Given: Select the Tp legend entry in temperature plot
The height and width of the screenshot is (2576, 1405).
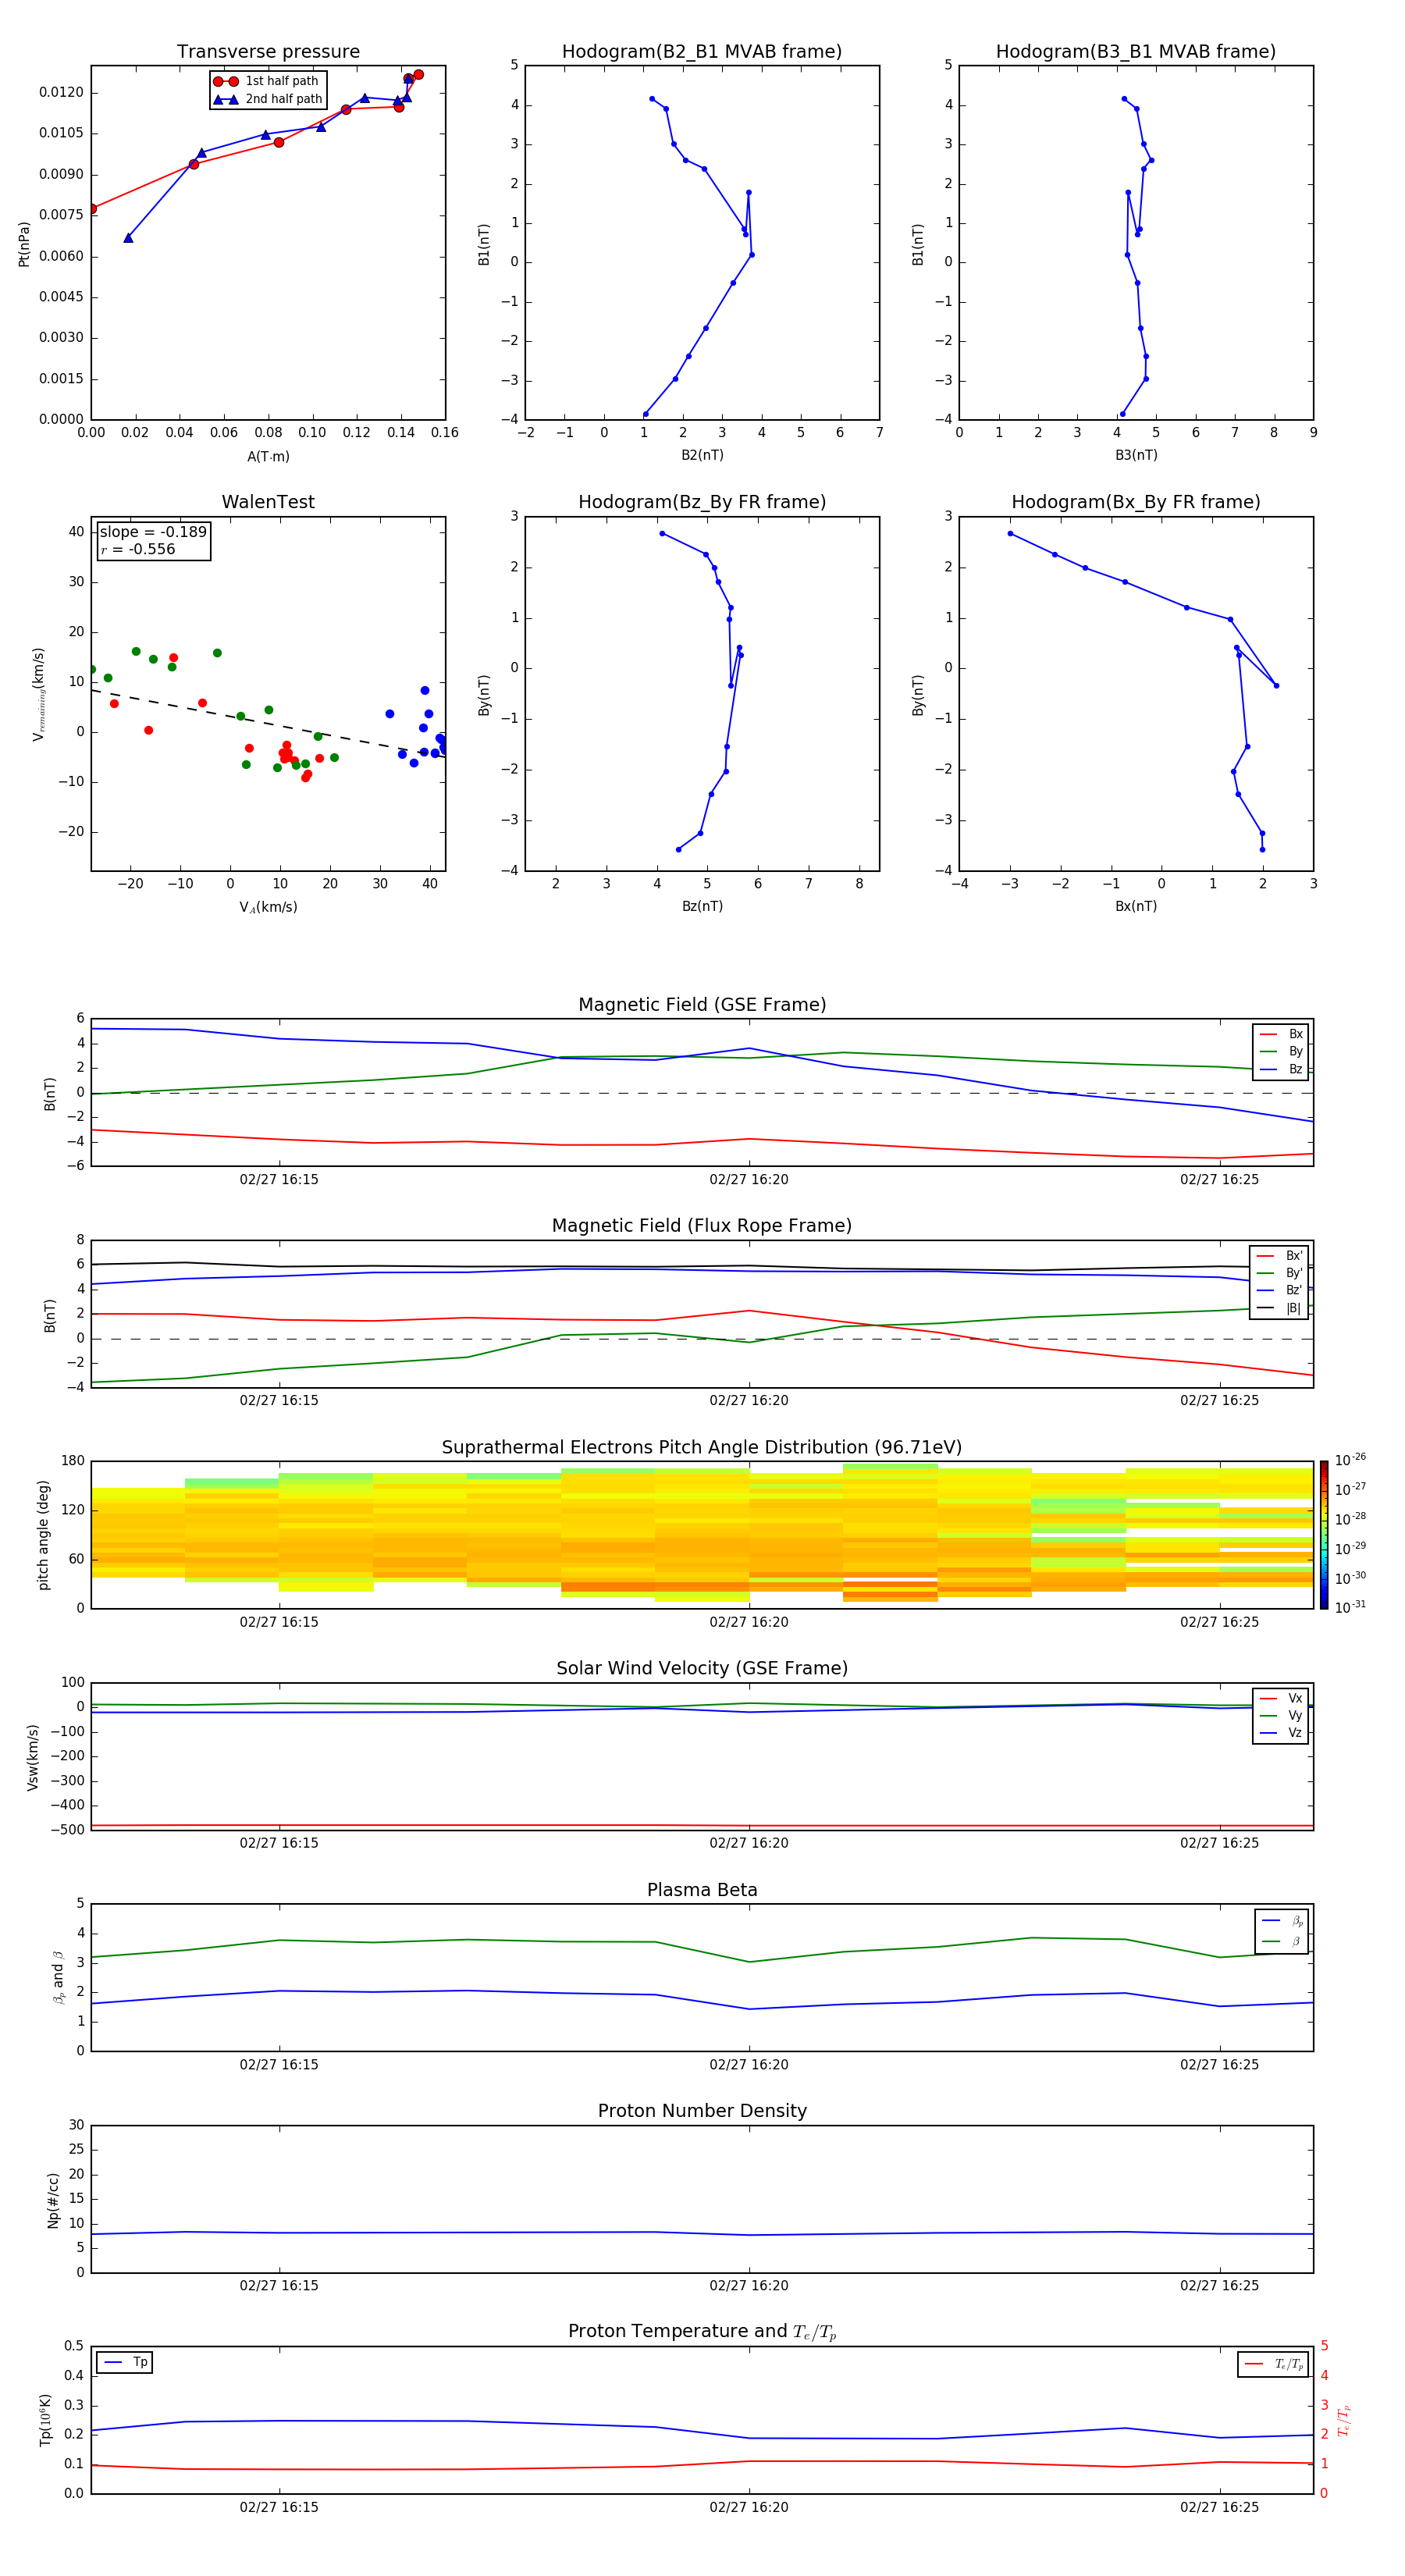Looking at the screenshot, I should (125, 2363).
